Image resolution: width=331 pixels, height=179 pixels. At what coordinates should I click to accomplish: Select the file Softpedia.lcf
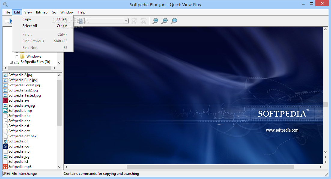[x=18, y=162]
